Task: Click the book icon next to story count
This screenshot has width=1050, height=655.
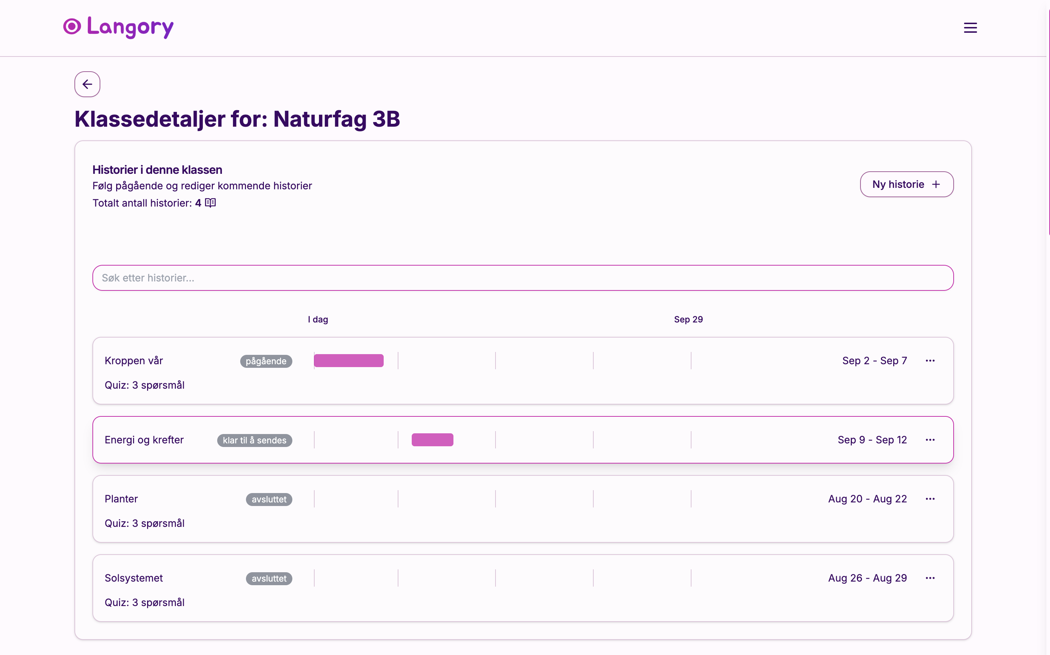Action: 210,203
